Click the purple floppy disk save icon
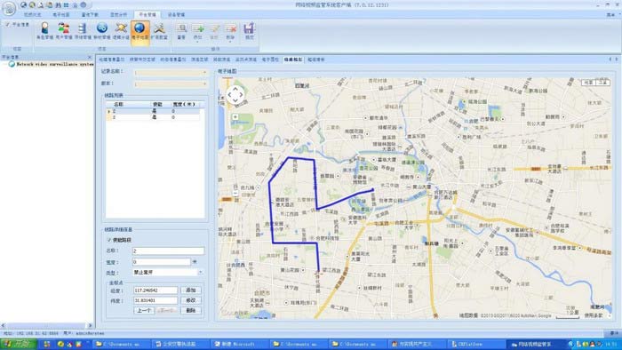 point(249,31)
